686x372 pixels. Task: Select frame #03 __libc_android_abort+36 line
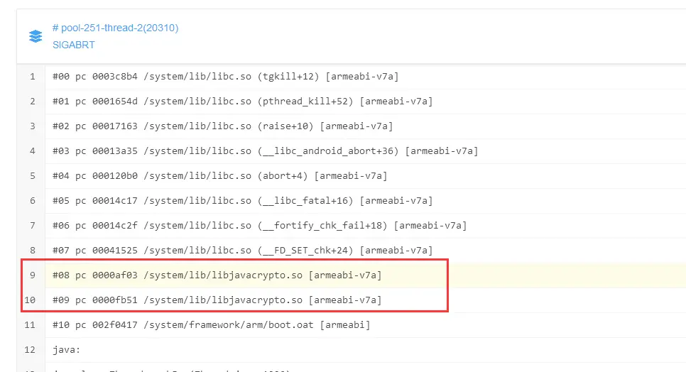tap(265, 151)
